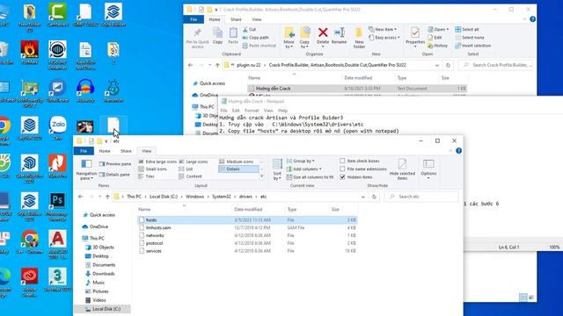
Task: Click Windows in etc window breadcrumb
Action: click(195, 197)
